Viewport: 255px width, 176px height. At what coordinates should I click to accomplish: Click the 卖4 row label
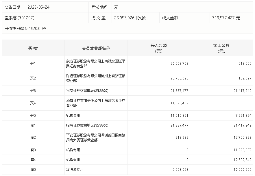(x=33, y=160)
